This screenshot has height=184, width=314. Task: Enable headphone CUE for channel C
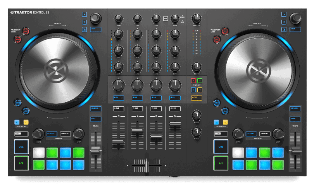tap(119, 109)
